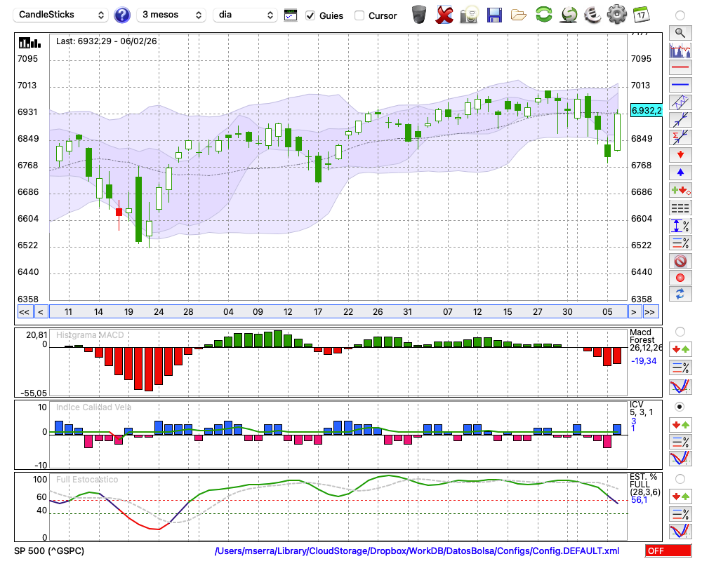Select the blue horizontal line tool

click(680, 85)
